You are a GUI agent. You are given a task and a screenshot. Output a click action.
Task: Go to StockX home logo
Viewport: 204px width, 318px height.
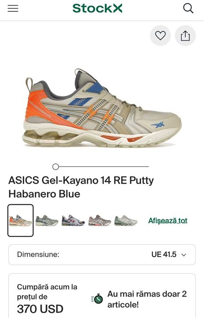(97, 9)
